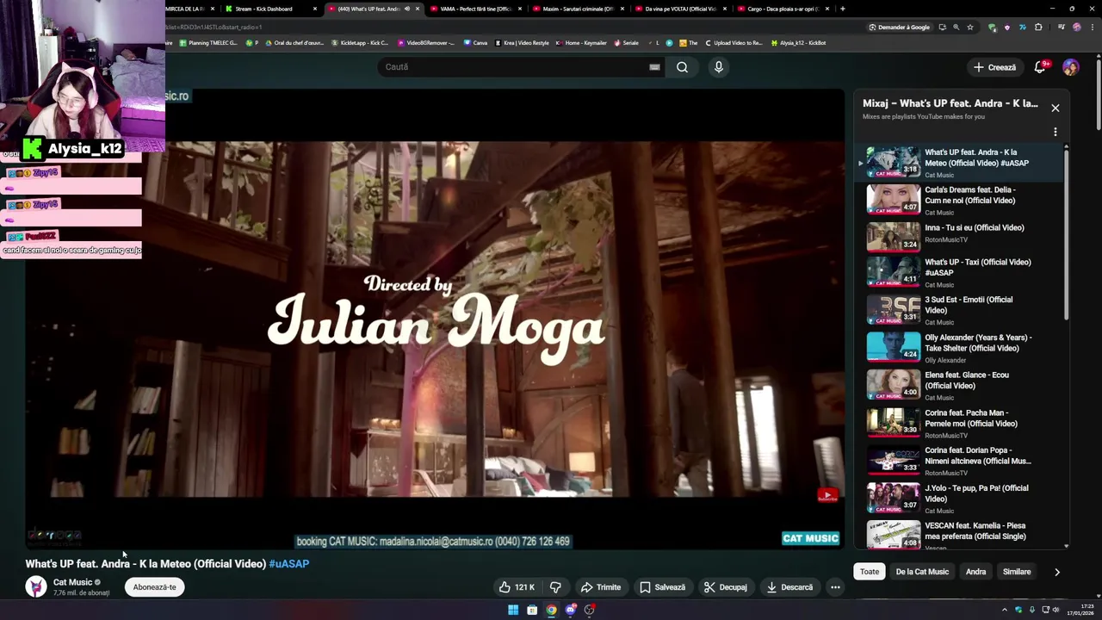Open Kicklet.app bookmark

tap(360, 43)
